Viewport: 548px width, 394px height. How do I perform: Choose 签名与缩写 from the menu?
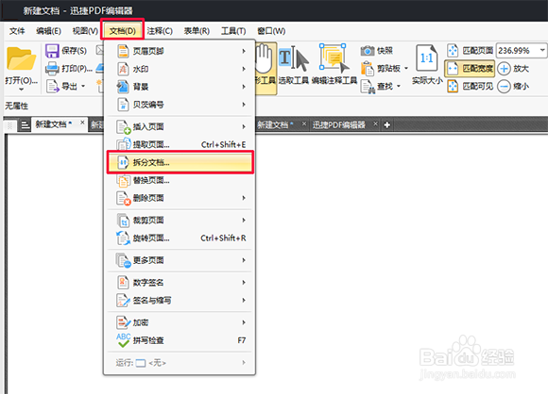pyautogui.click(x=180, y=300)
